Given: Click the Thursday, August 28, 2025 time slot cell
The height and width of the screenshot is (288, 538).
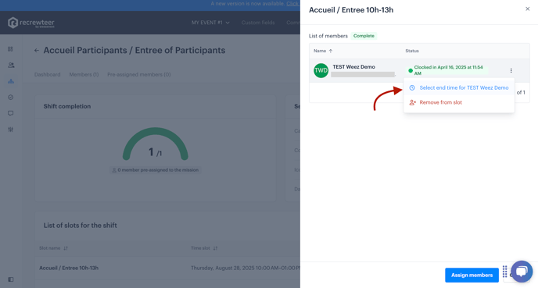Looking at the screenshot, I should 246,268.
